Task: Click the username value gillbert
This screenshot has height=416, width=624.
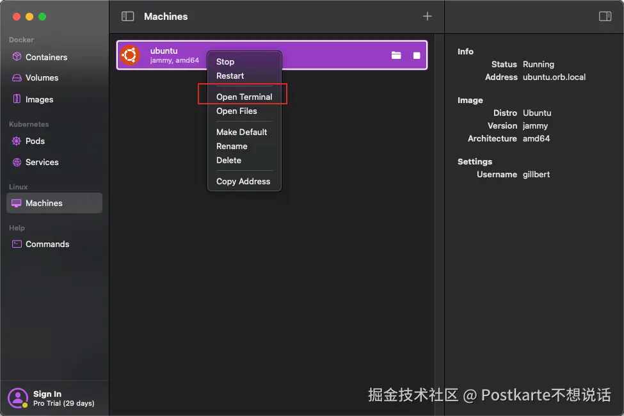Action: click(536, 174)
